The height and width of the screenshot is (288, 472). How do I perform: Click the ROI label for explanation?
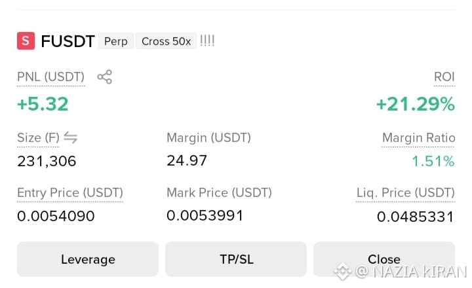[x=444, y=77]
